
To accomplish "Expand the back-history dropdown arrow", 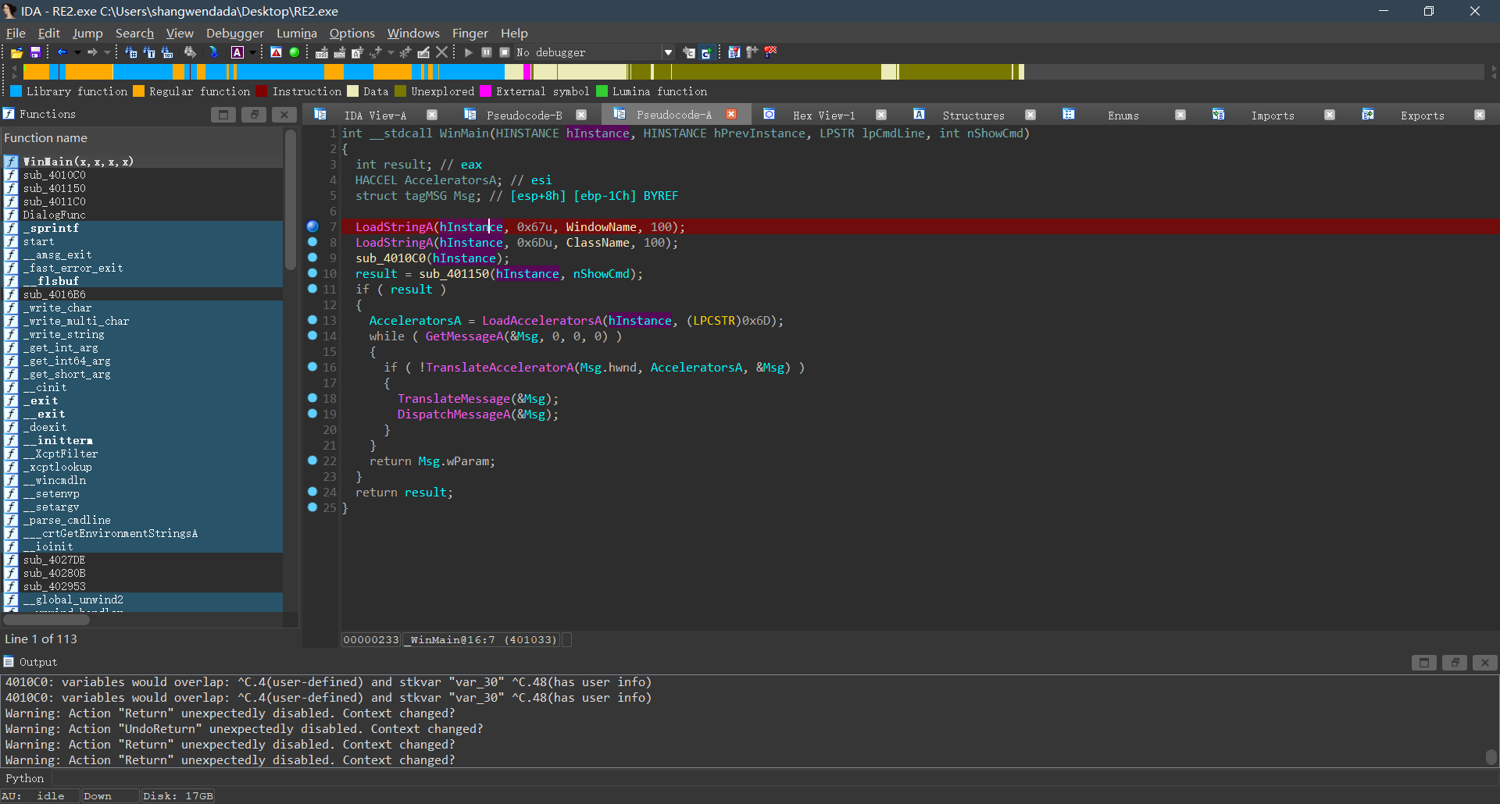I will pos(77,52).
